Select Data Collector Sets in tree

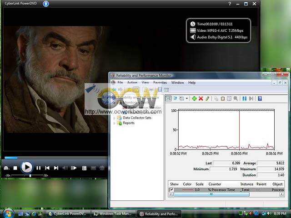tap(137, 118)
